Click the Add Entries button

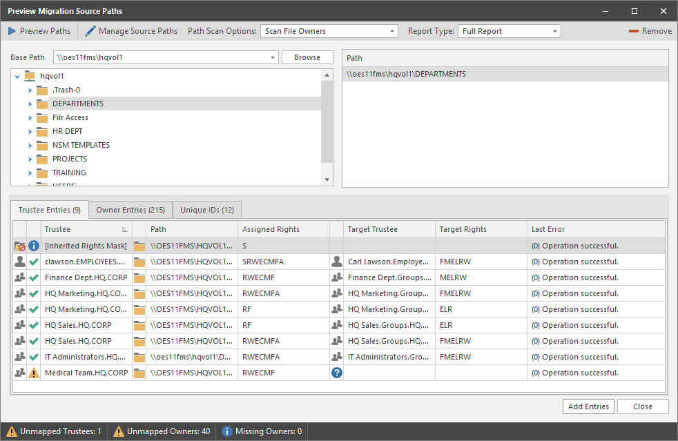(588, 406)
